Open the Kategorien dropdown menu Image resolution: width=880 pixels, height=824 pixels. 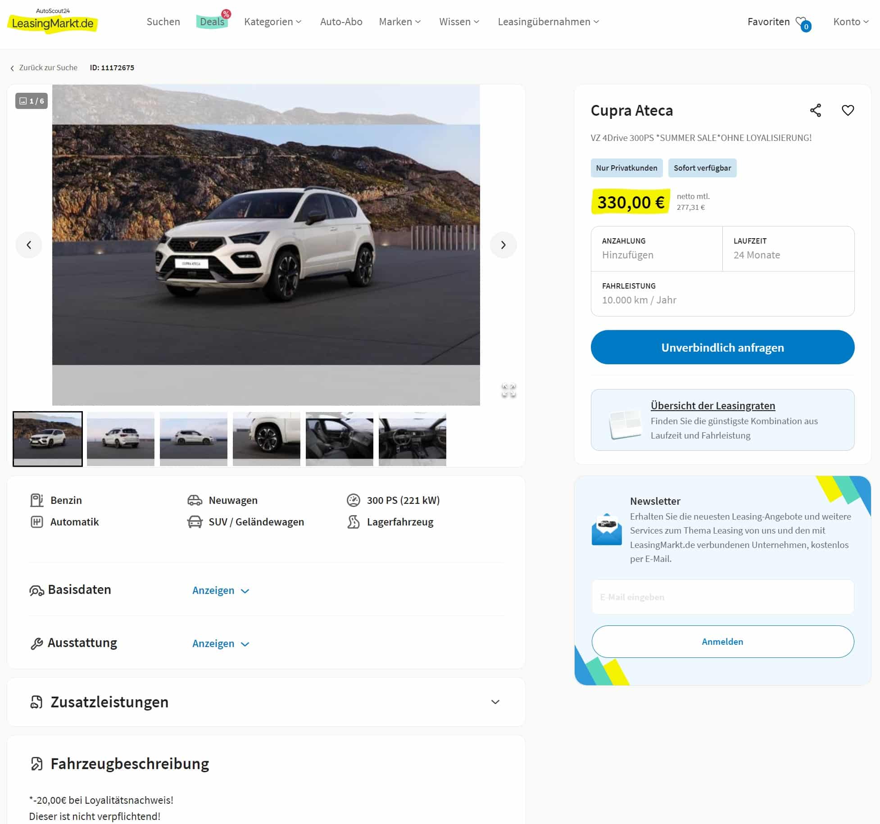point(273,22)
